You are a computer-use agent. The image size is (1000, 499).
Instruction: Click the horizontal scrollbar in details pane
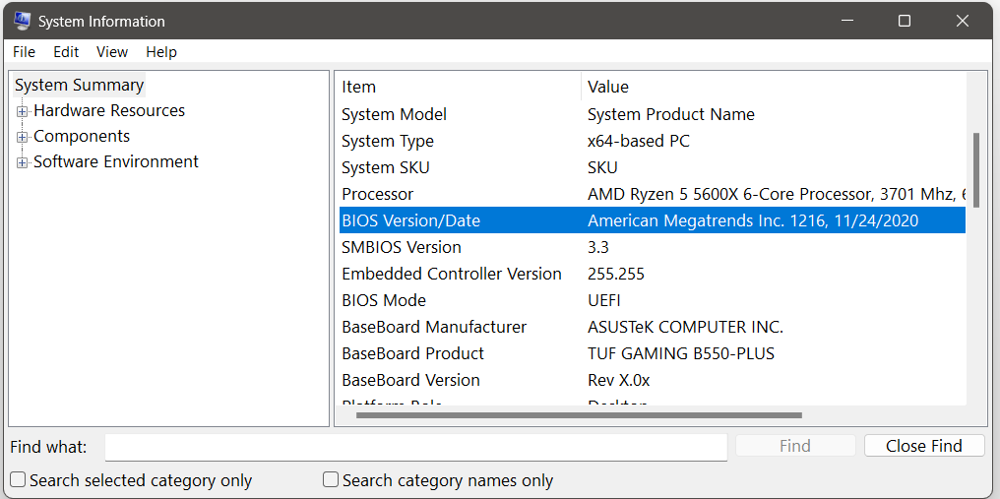tap(579, 415)
